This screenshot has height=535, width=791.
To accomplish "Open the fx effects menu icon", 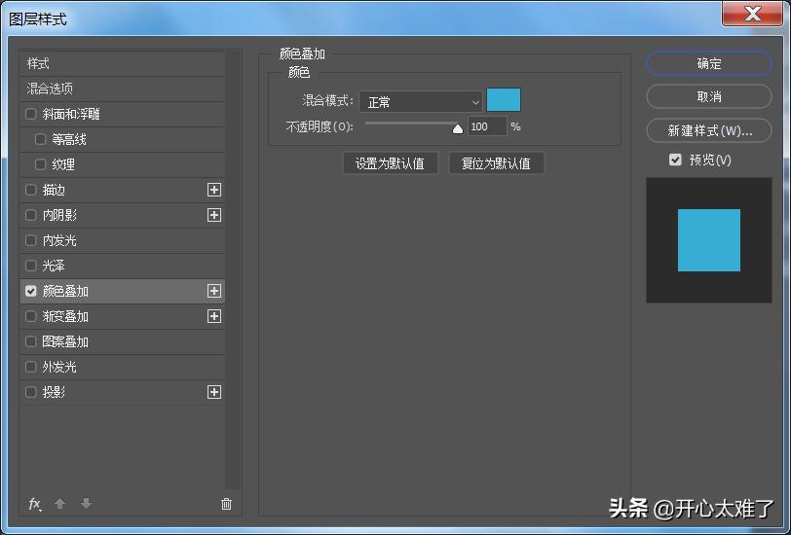I will (x=35, y=504).
